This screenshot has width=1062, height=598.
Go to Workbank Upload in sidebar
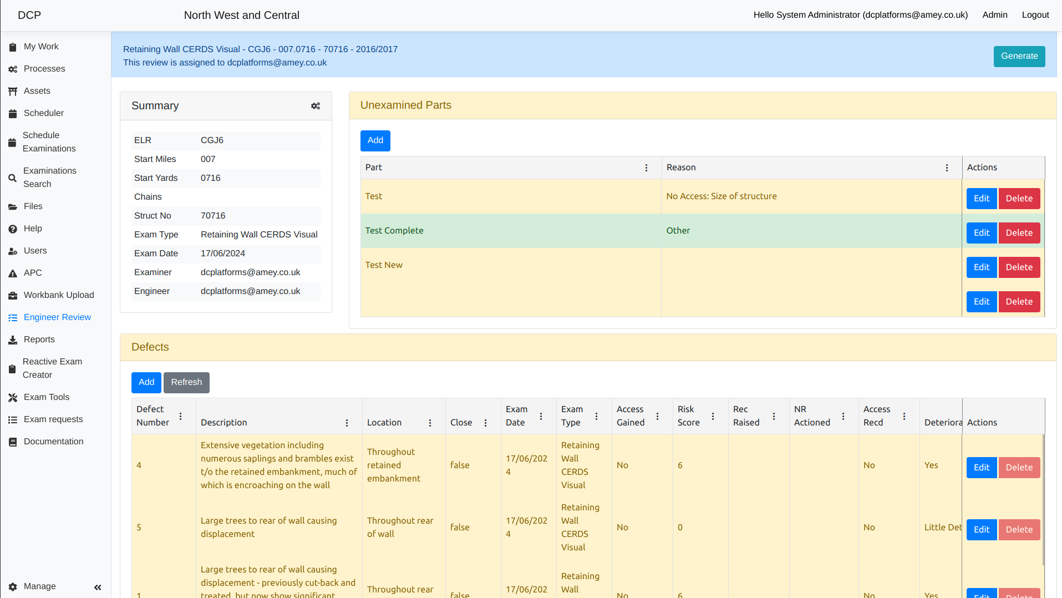59,295
